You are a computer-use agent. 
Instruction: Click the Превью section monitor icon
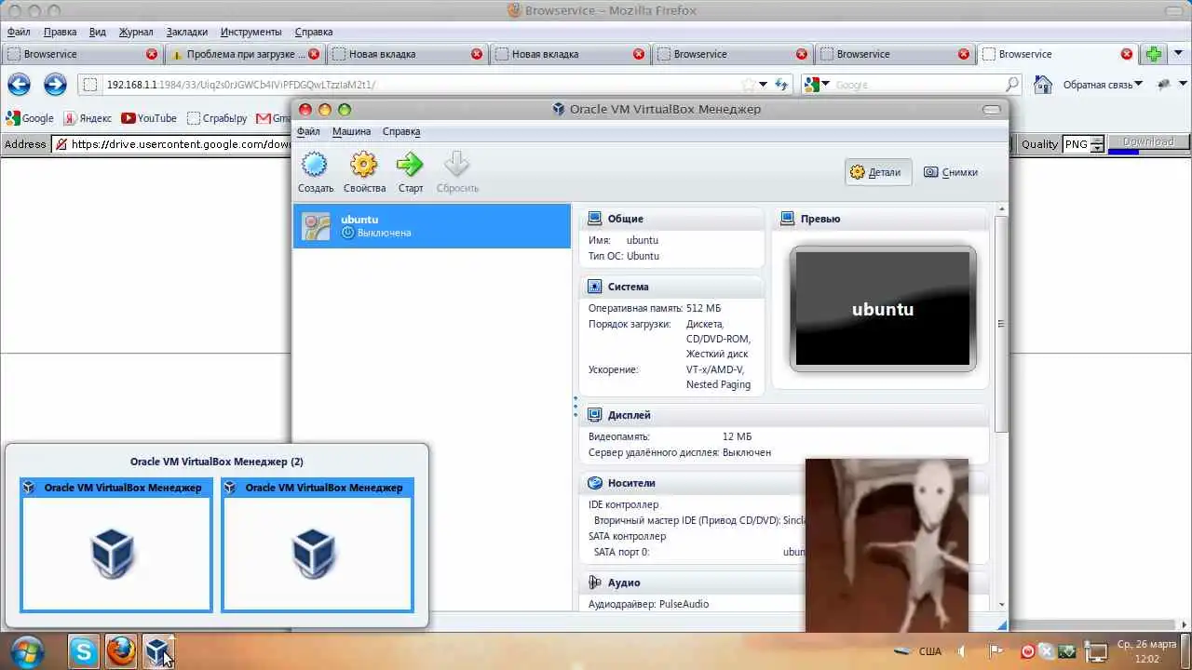point(787,219)
